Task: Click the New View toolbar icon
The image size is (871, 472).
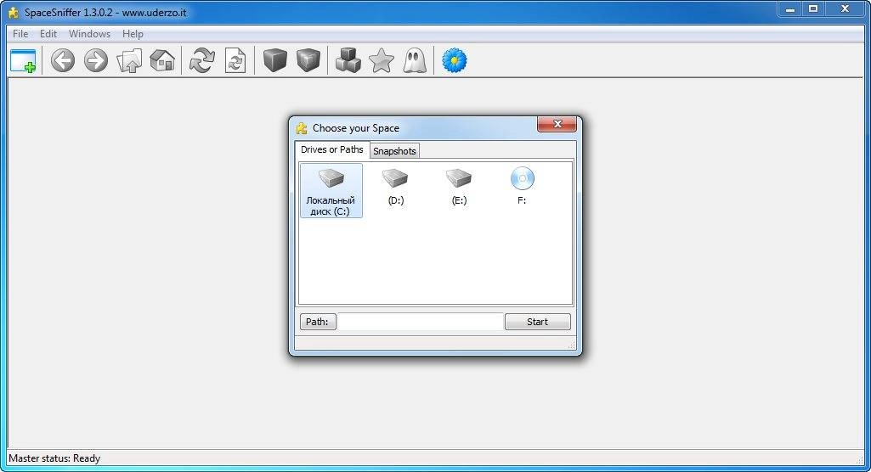Action: (x=23, y=60)
